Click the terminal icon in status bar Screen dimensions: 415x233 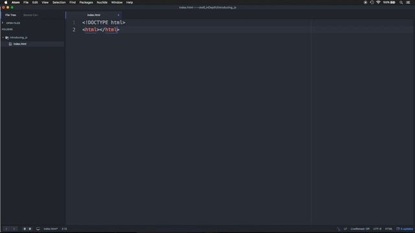[338, 229]
